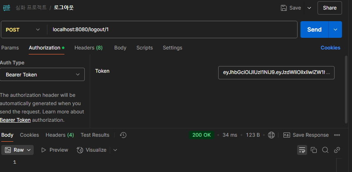This screenshot has height=172, width=352.
Task: Copy the response body with copy icon
Action: pyautogui.click(x=314, y=150)
